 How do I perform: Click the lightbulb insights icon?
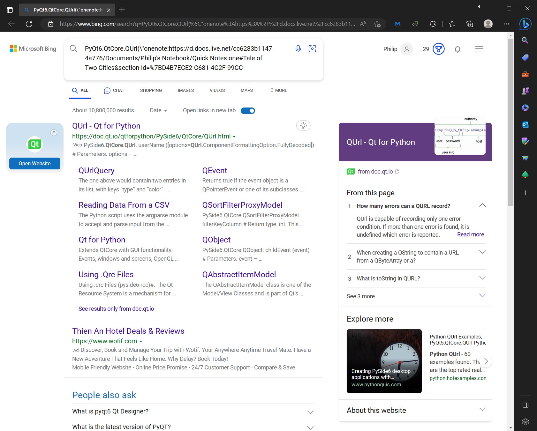303,125
